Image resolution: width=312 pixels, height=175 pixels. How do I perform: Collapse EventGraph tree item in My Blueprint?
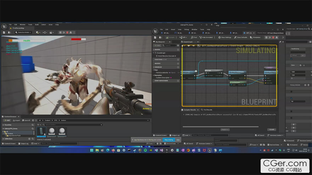click(x=154, y=53)
